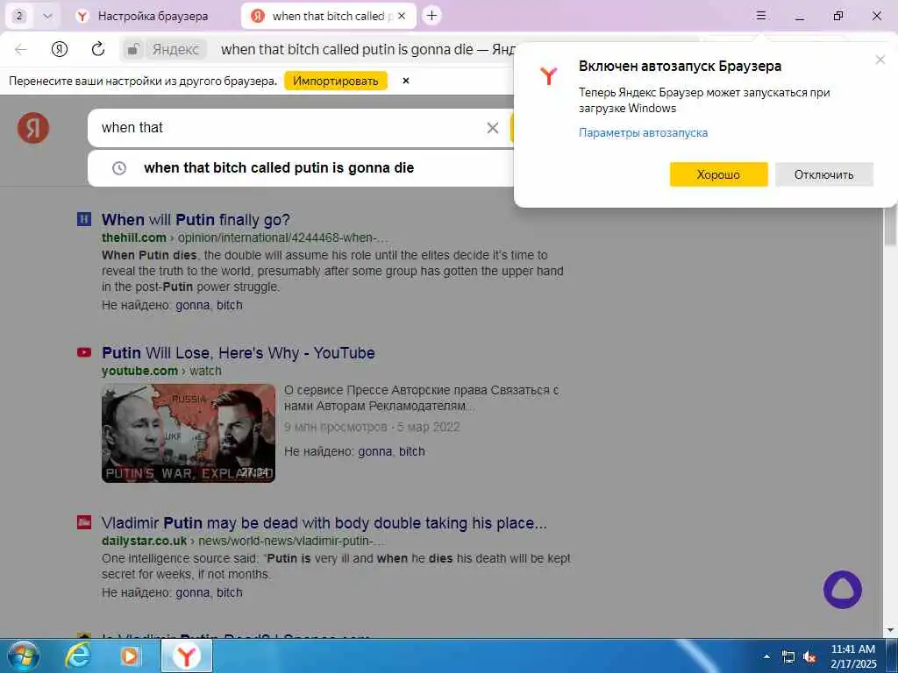The width and height of the screenshot is (898, 673).
Task: Click the address bar page title
Action: point(367,50)
